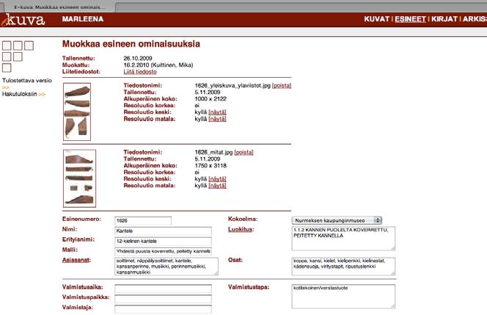This screenshot has width=487, height=315.
Task: Click the MARLEENA header text
Action: click(83, 19)
